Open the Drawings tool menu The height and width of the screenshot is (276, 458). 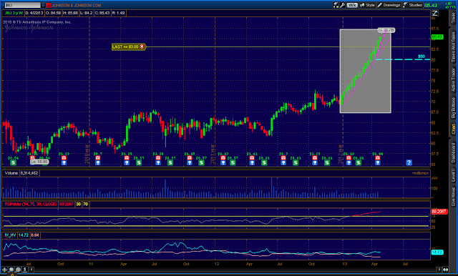(389, 5)
